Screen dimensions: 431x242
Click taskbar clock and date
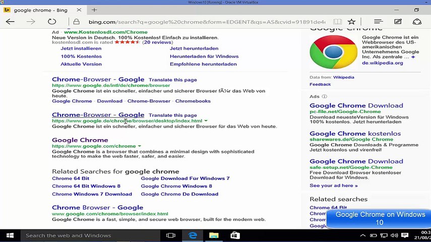tap(422, 235)
